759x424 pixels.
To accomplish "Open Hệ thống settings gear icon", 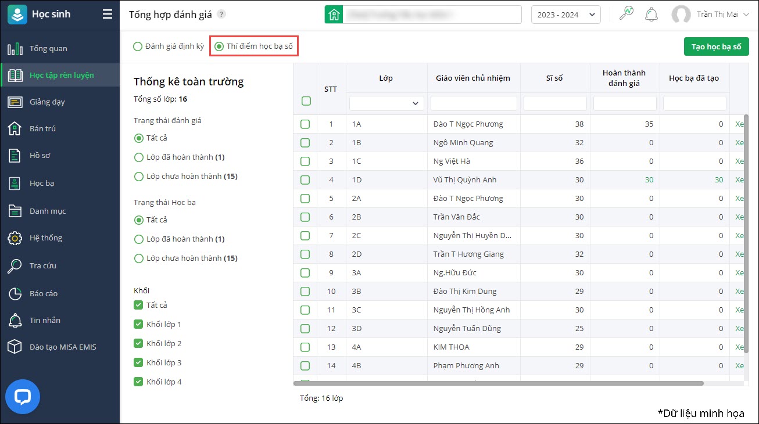I will tap(15, 238).
